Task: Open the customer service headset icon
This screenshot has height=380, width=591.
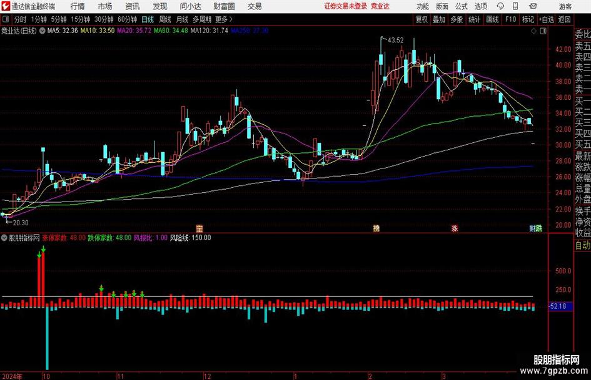Action: coord(500,6)
